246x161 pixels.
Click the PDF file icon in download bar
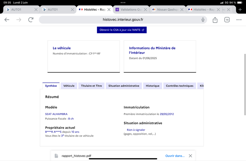pos(56,156)
